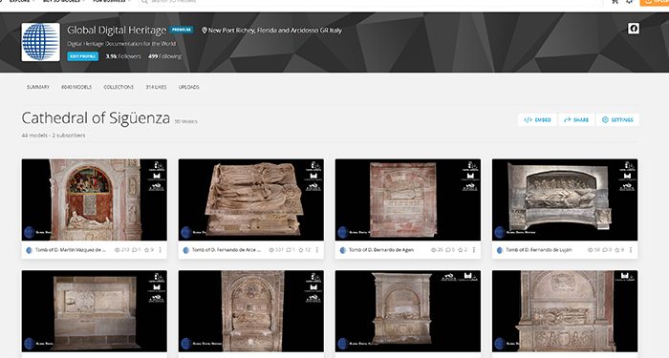Click the views eye icon on the Bernardo de Agen card
669x358 pixels.
(x=434, y=250)
